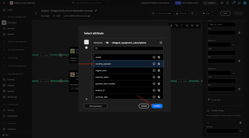Open expression editor icon for Attribute 14
This screenshot has width=249, height=138.
coord(233,45)
